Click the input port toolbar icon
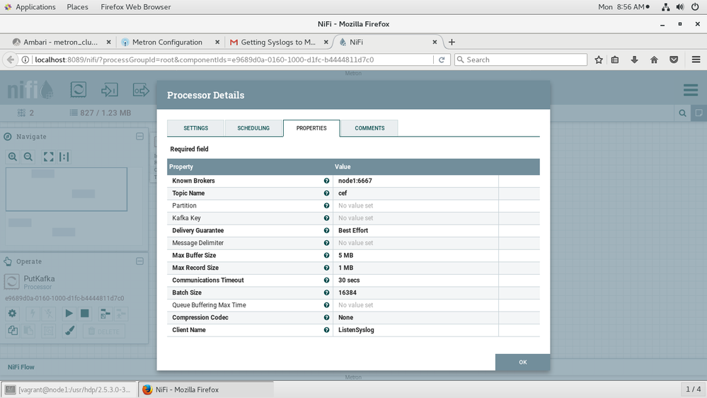Screen dimensions: 707x398 click(x=110, y=90)
